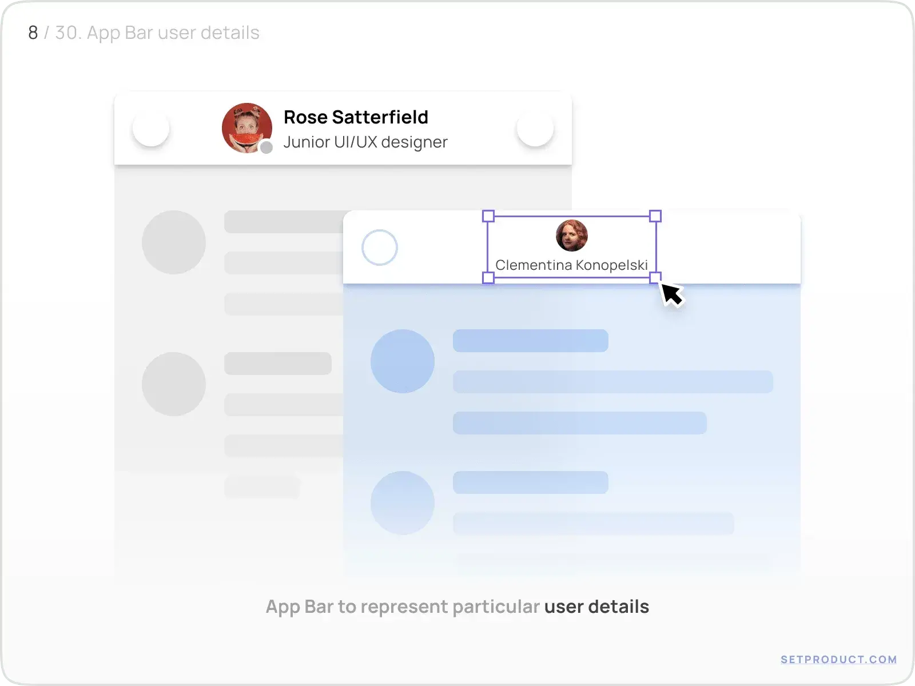Select the Clementina Konopelski name label
This screenshot has height=686, width=915.
coord(571,265)
